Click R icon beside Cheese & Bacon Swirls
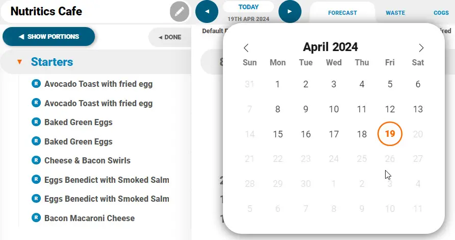 36,160
